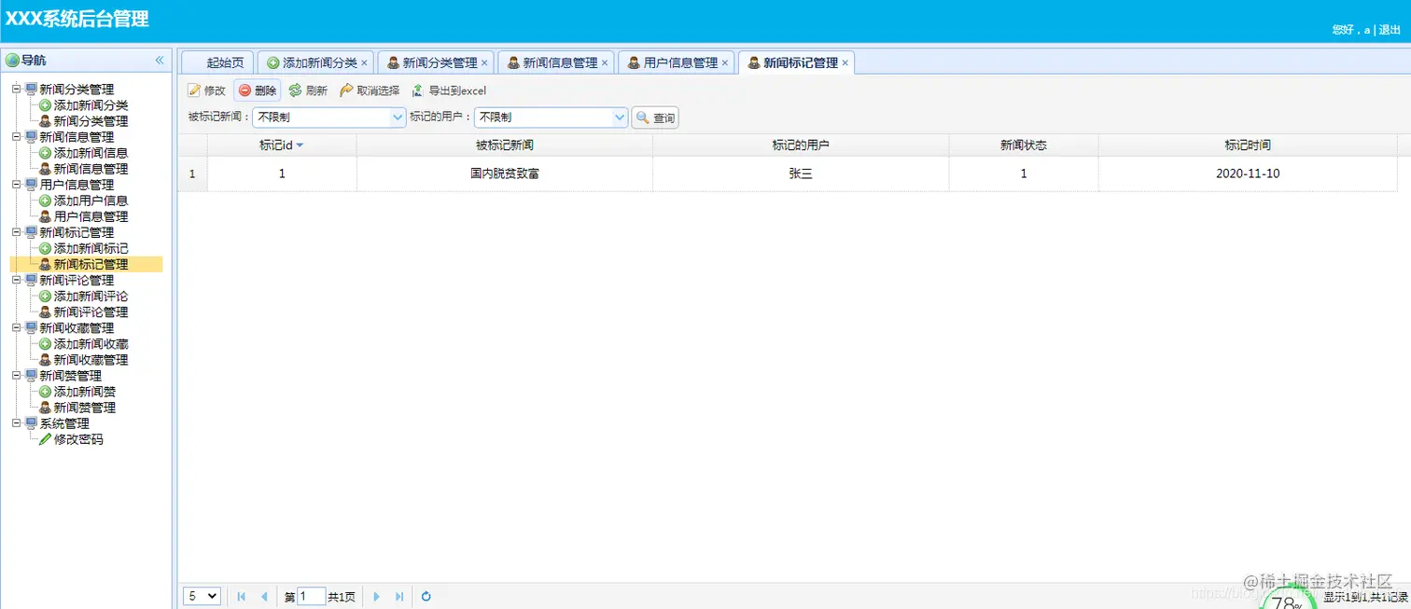Collapse the 新闻评论管理 tree node
1411x609 pixels.
pos(16,280)
